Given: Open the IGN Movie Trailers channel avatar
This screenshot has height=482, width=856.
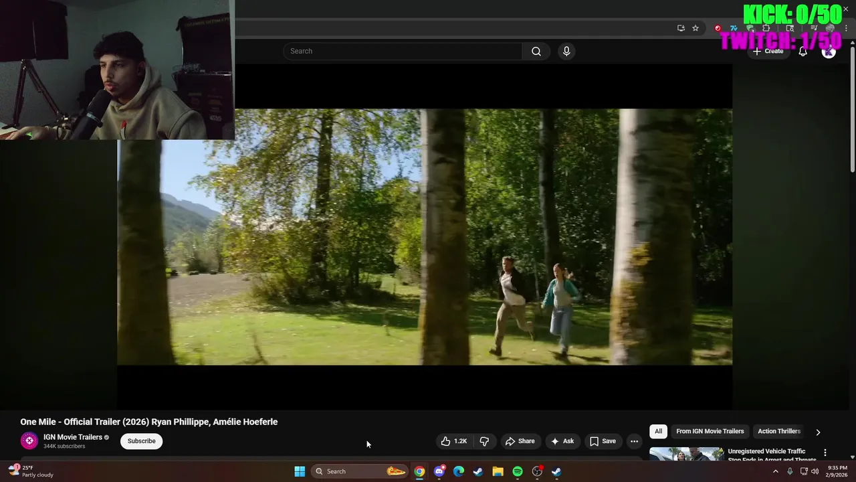Looking at the screenshot, I should point(29,440).
